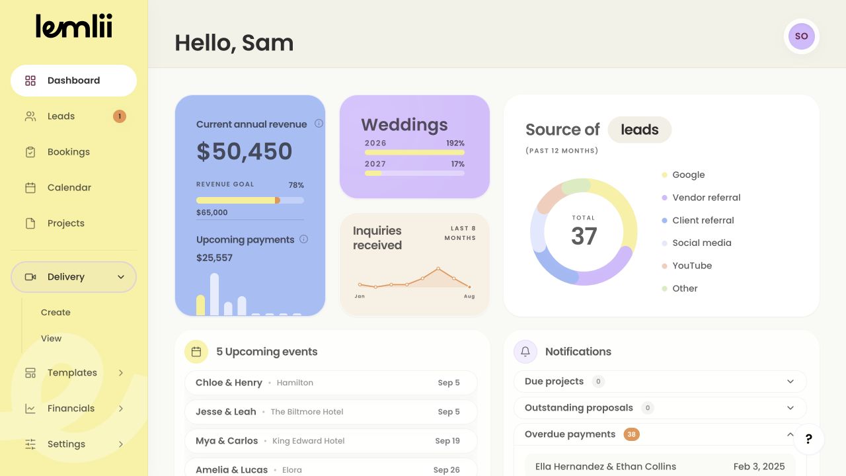Open Ella Hernandez & Ethan Collins payment
Image resolution: width=846 pixels, height=476 pixels.
pos(660,466)
